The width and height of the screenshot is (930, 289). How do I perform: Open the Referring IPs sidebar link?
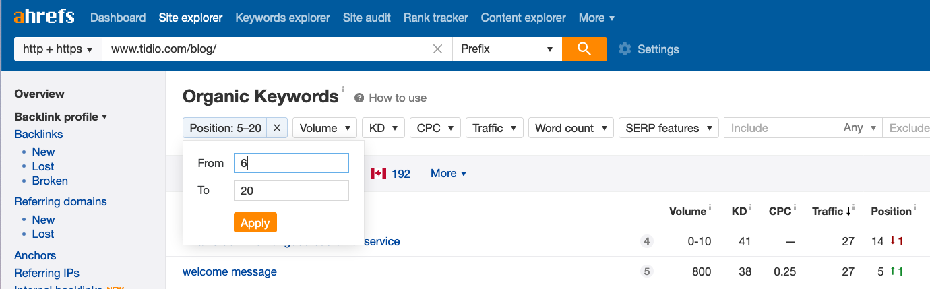[47, 273]
